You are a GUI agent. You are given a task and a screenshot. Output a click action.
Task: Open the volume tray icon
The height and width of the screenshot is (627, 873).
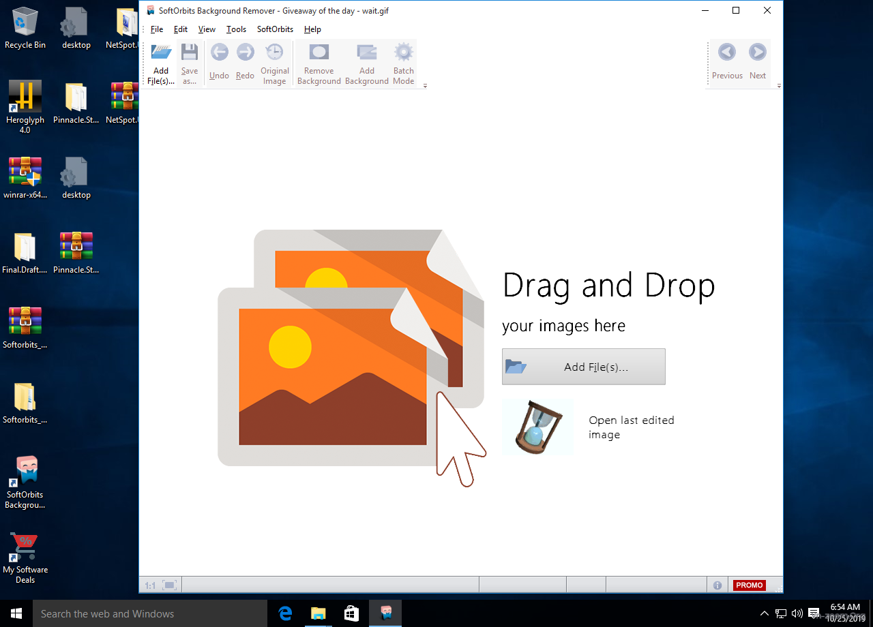(797, 613)
